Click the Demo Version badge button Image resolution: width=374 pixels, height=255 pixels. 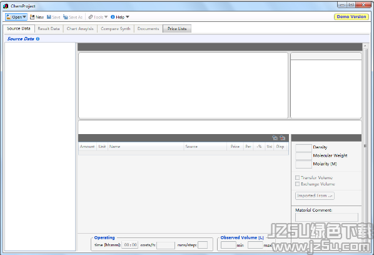351,17
